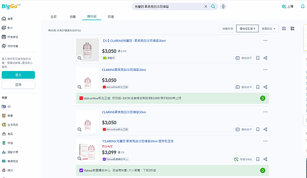Switch to the 自選 tab
This screenshot has height=178, width=307.
111,17
